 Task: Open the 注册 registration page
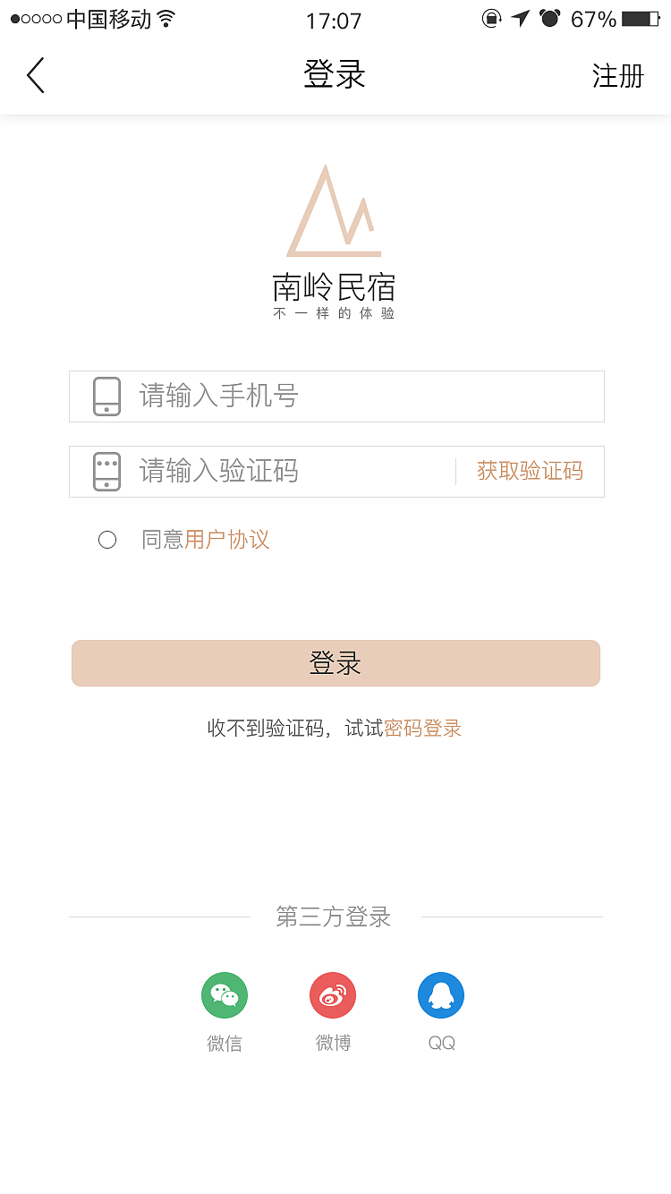617,76
